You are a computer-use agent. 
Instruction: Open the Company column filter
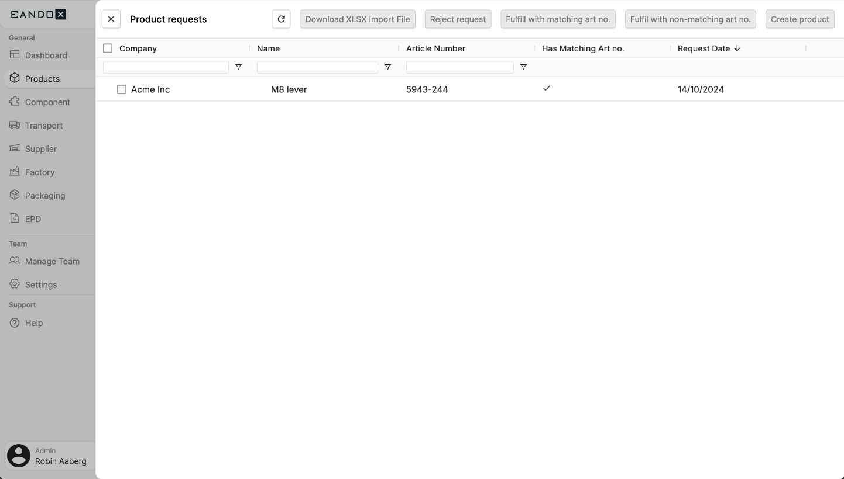[x=238, y=67]
